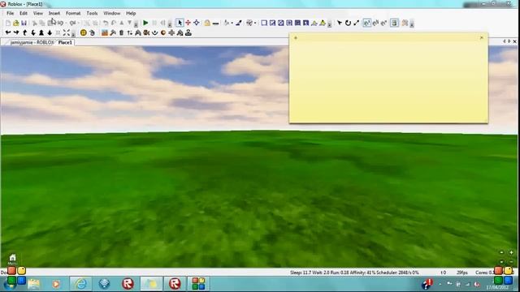
Task: Click the circular Rotate arrow icon
Action: [348, 23]
